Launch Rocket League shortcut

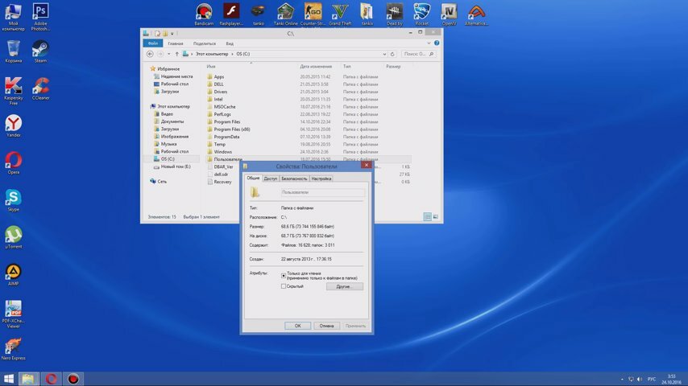[421, 14]
